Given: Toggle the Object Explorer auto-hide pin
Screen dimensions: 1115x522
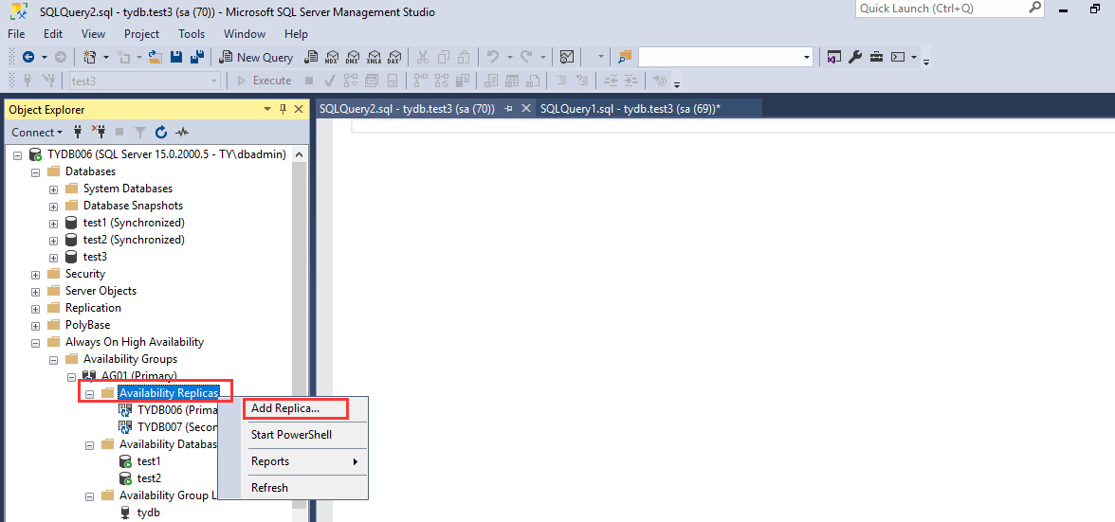Looking at the screenshot, I should (x=283, y=109).
